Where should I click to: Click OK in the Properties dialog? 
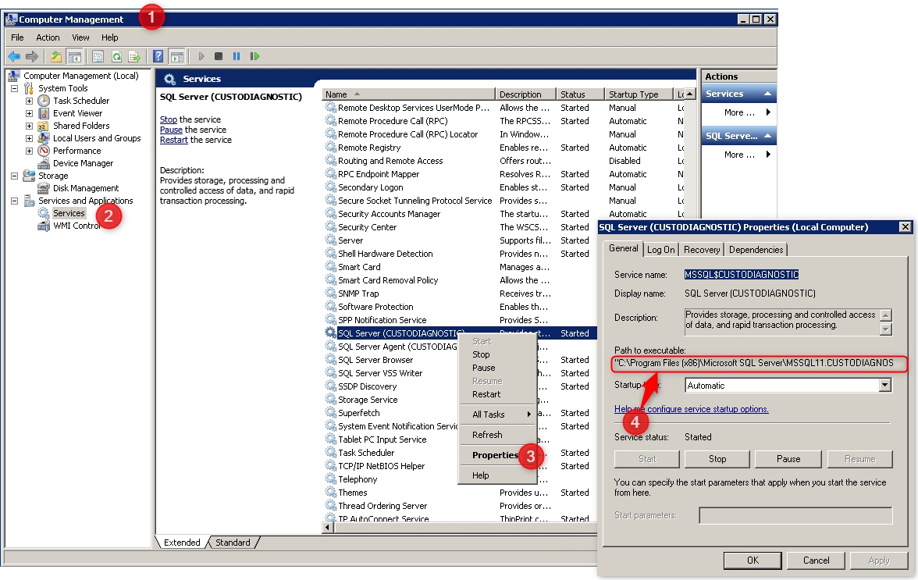pyautogui.click(x=753, y=560)
